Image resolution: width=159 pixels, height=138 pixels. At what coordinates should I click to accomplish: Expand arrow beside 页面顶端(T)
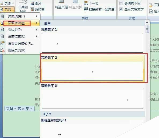(x=37, y=16)
